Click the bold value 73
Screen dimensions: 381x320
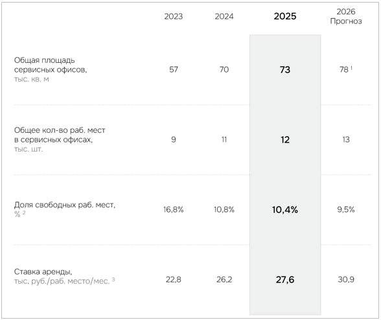tap(285, 70)
